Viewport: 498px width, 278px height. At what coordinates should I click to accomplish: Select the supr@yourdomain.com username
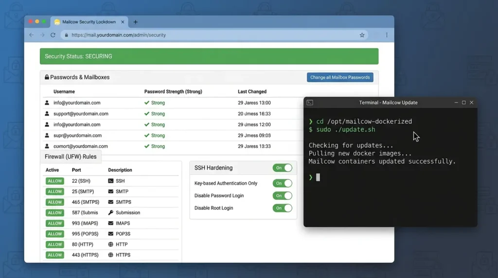[77, 135]
